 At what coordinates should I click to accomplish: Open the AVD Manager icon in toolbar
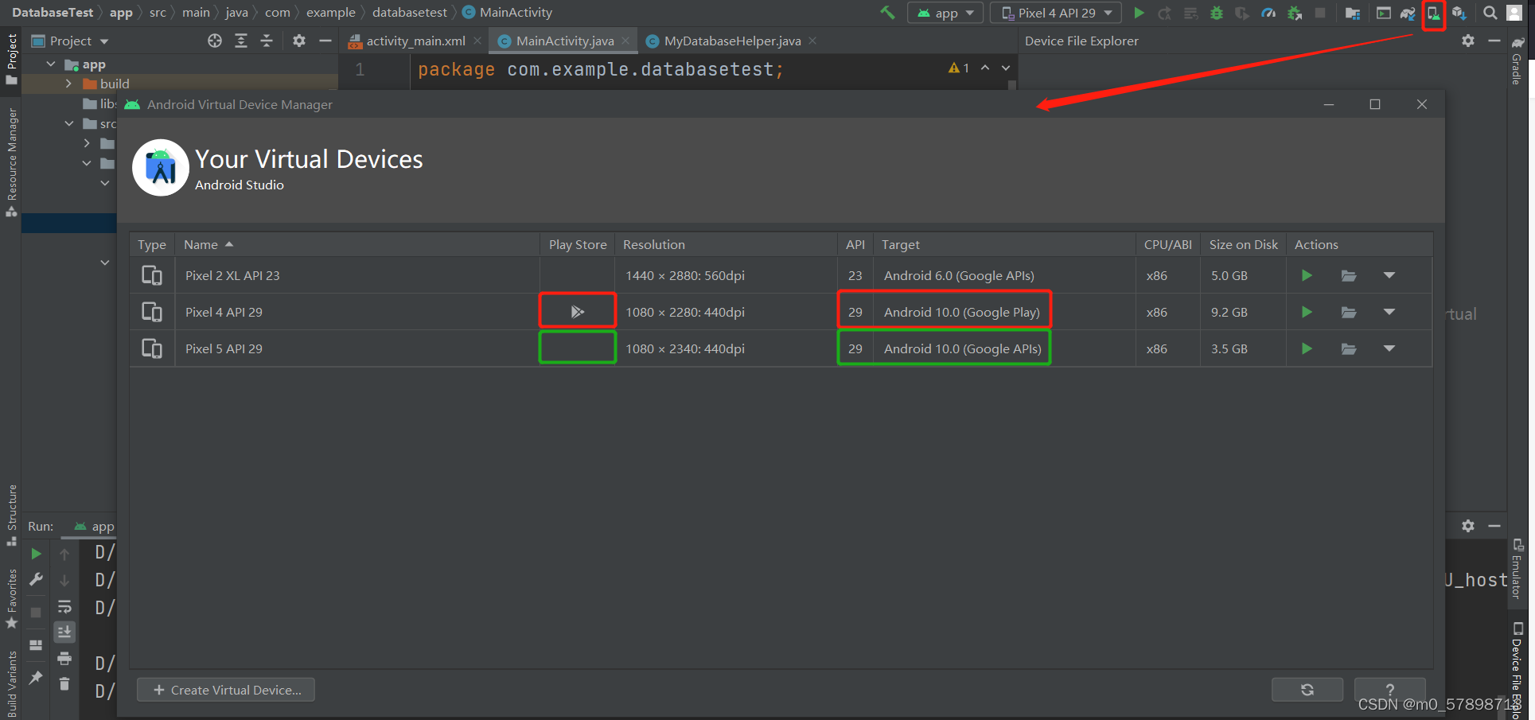[x=1433, y=13]
